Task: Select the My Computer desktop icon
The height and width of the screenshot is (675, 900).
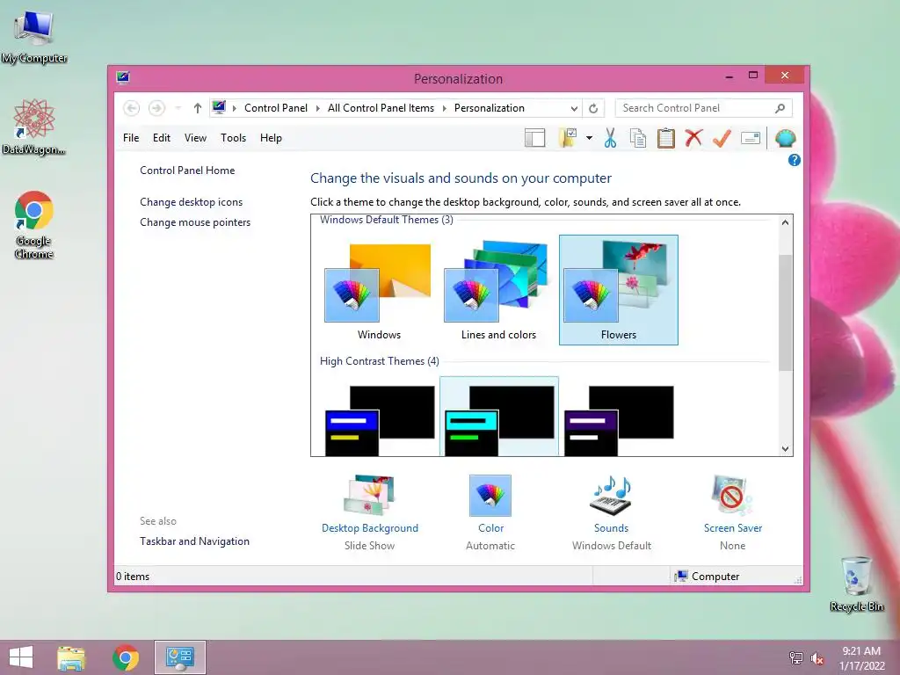Action: 34,37
